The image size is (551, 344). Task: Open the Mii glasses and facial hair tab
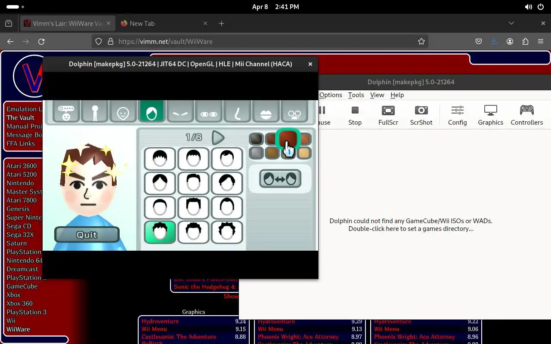click(294, 112)
